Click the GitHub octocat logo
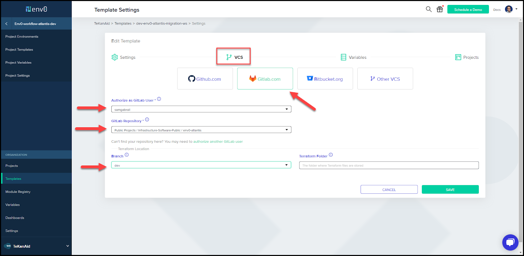Screen dimensions: 524x256 click(192, 79)
